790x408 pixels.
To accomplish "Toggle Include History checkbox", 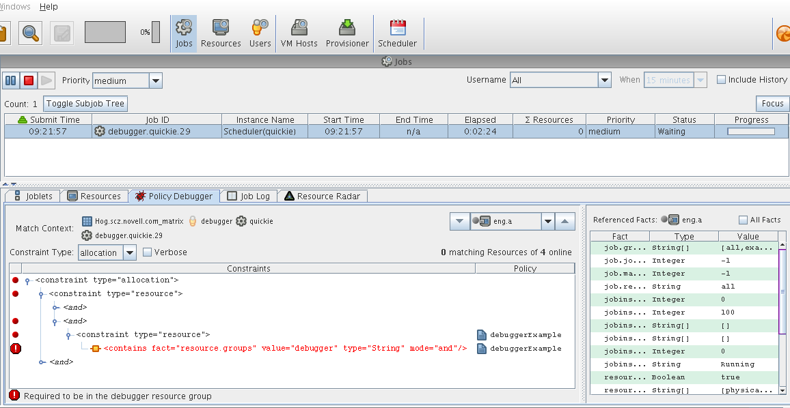I will pos(721,80).
